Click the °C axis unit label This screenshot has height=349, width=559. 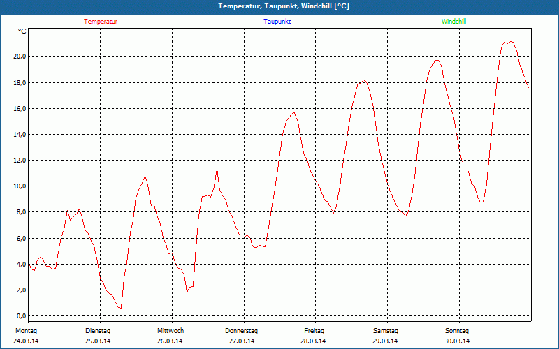[x=22, y=31]
